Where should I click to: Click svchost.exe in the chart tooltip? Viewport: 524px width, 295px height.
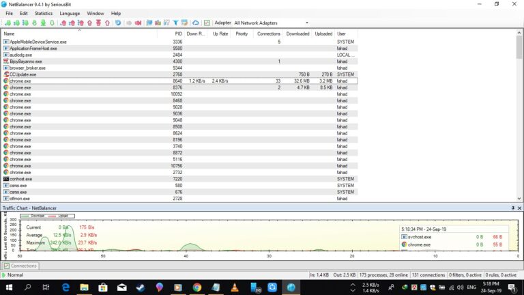[x=420, y=237]
